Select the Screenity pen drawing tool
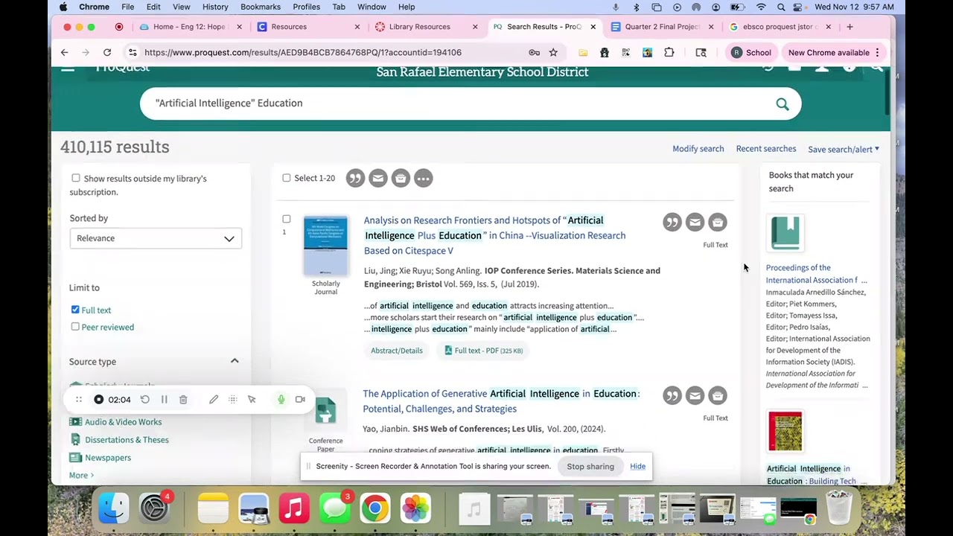 [214, 400]
